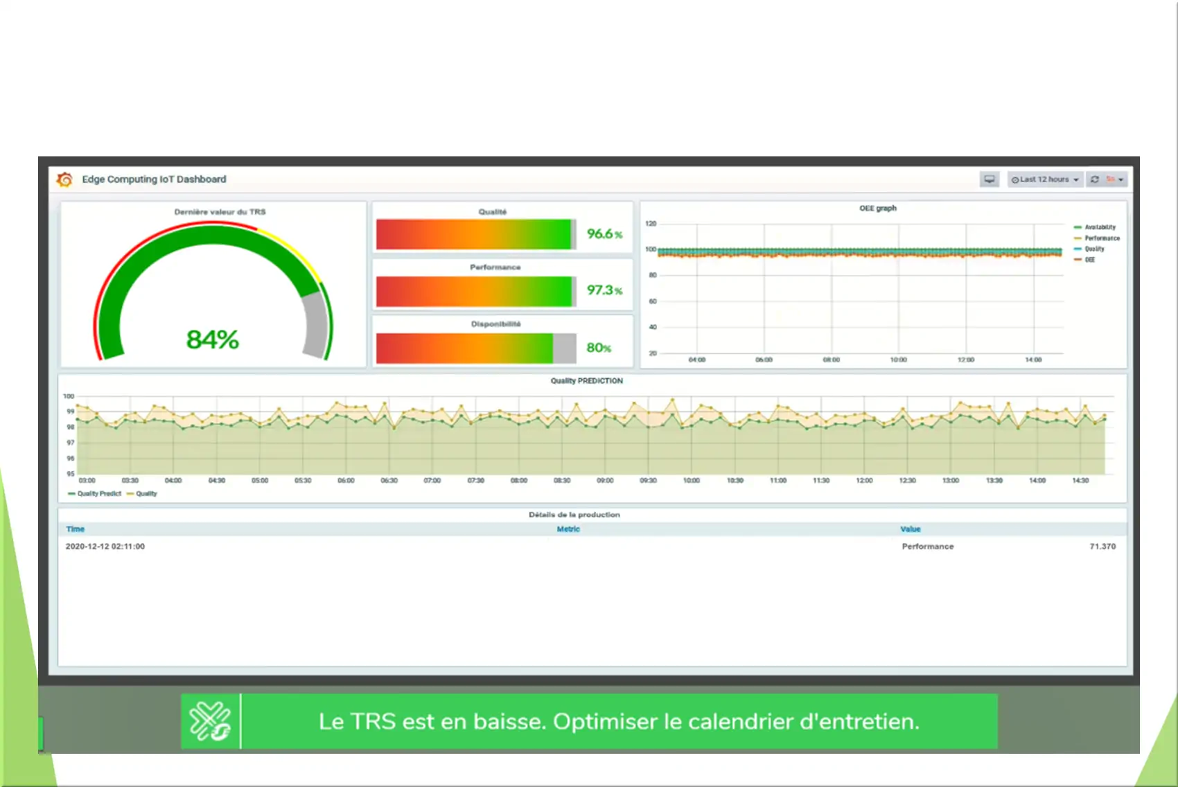Open the 5s auto-refresh interval dropdown
Screen dimensions: 1178x787
pyautogui.click(x=1115, y=179)
